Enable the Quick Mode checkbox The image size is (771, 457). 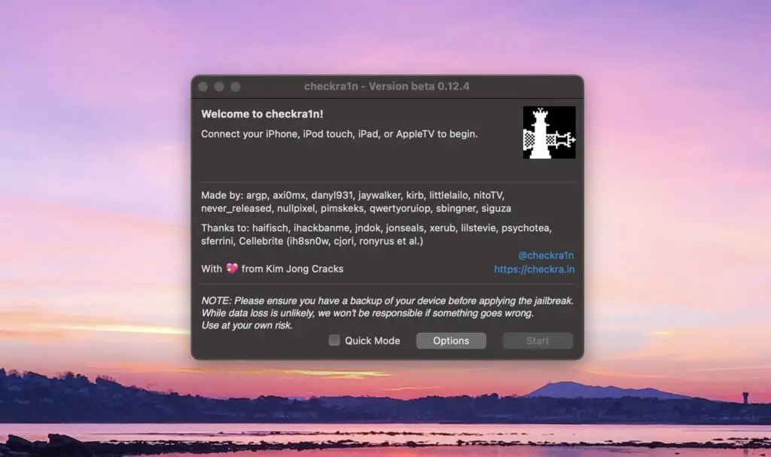(334, 340)
